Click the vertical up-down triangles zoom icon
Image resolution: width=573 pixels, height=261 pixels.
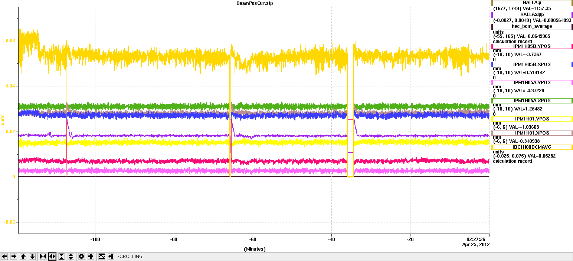[71, 257]
